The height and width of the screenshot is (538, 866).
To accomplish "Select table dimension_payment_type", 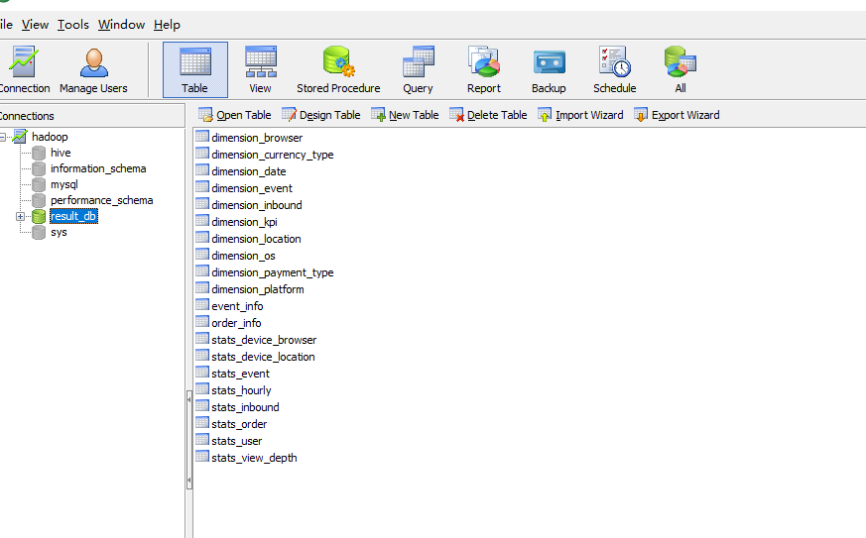I will click(272, 272).
